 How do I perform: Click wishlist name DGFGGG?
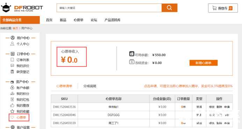click(114, 115)
